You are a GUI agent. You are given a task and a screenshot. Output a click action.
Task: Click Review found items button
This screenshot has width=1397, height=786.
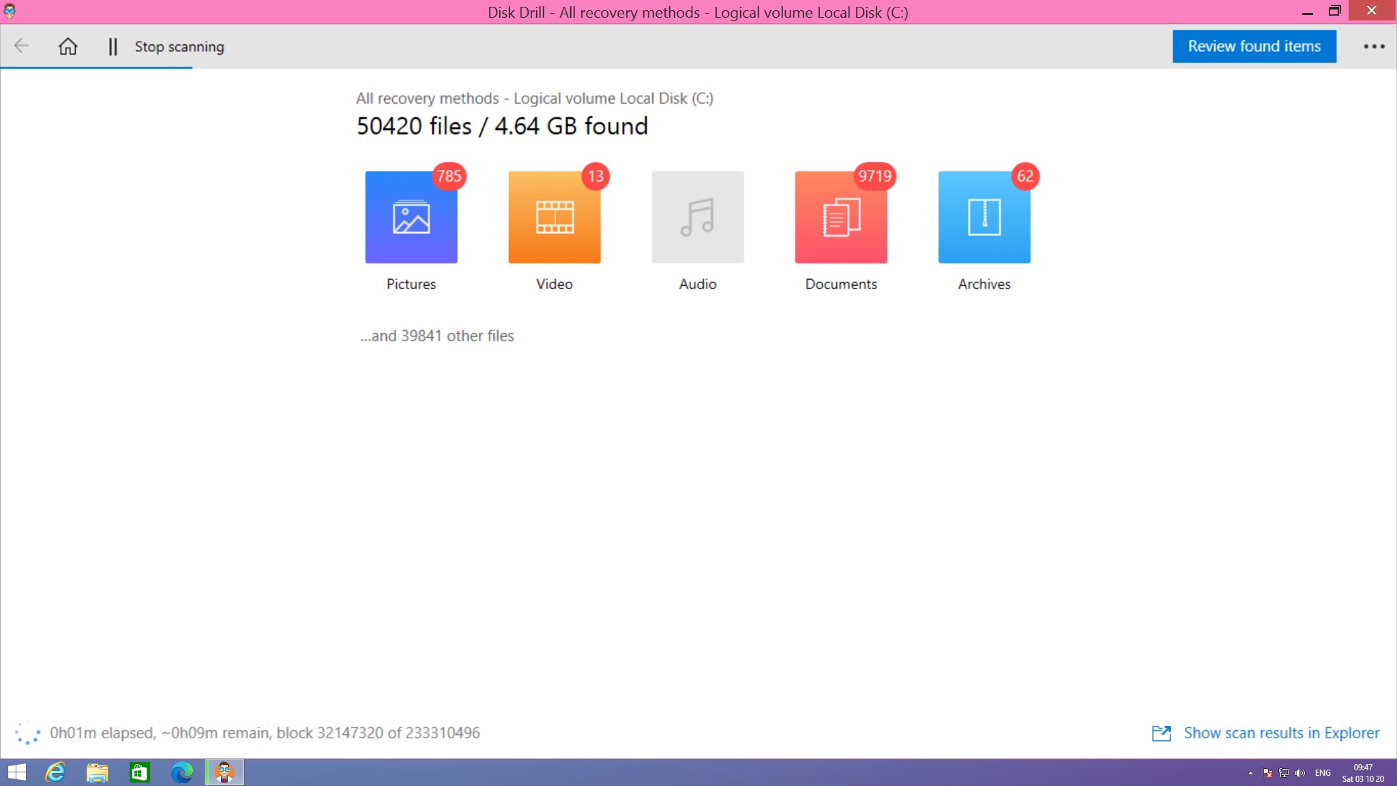point(1254,46)
